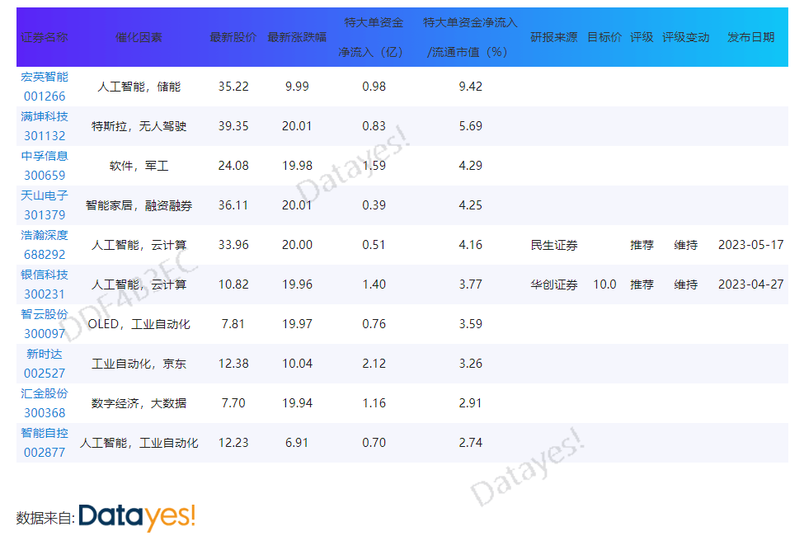Screen dimensions: 804x550
Task: Open the 中孚信息 300659 stock link
Action: click(x=45, y=166)
